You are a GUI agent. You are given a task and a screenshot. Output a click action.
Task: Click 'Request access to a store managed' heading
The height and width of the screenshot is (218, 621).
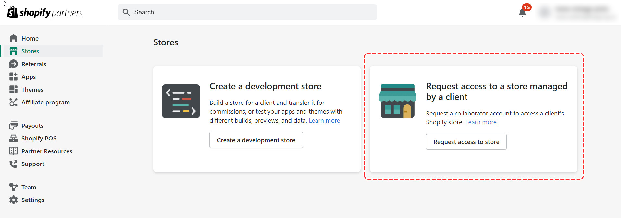(497, 91)
